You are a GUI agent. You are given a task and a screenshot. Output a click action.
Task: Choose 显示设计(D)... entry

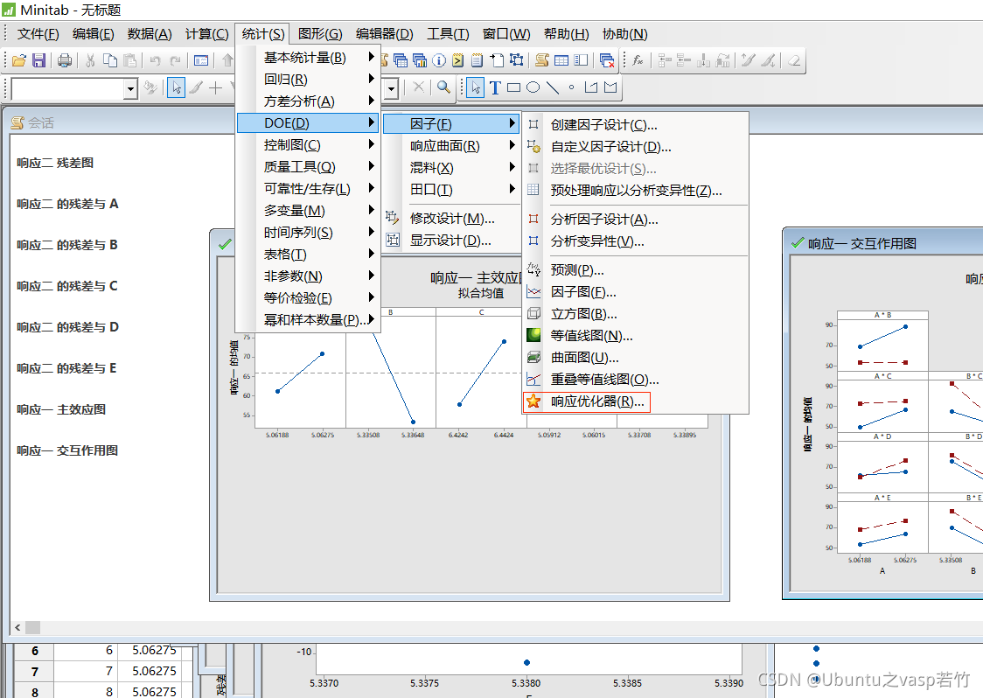click(451, 241)
